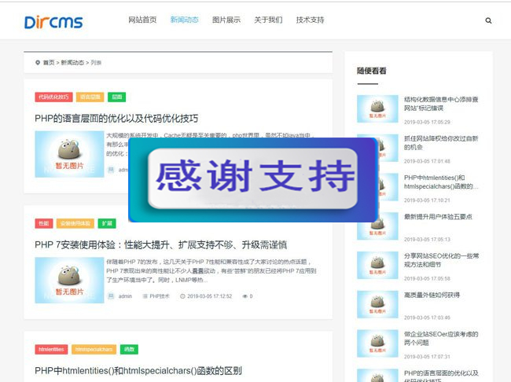Select the orange 安装使用体验 tag
Image resolution: width=511 pixels, height=382 pixels.
coord(75,223)
